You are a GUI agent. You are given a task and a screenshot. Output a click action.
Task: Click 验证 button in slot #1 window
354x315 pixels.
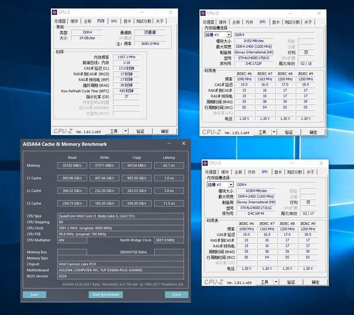coord(289,132)
